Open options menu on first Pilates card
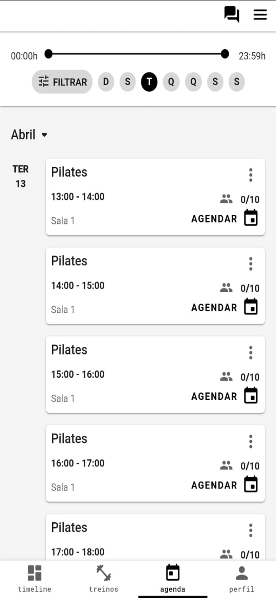 [x=251, y=174]
